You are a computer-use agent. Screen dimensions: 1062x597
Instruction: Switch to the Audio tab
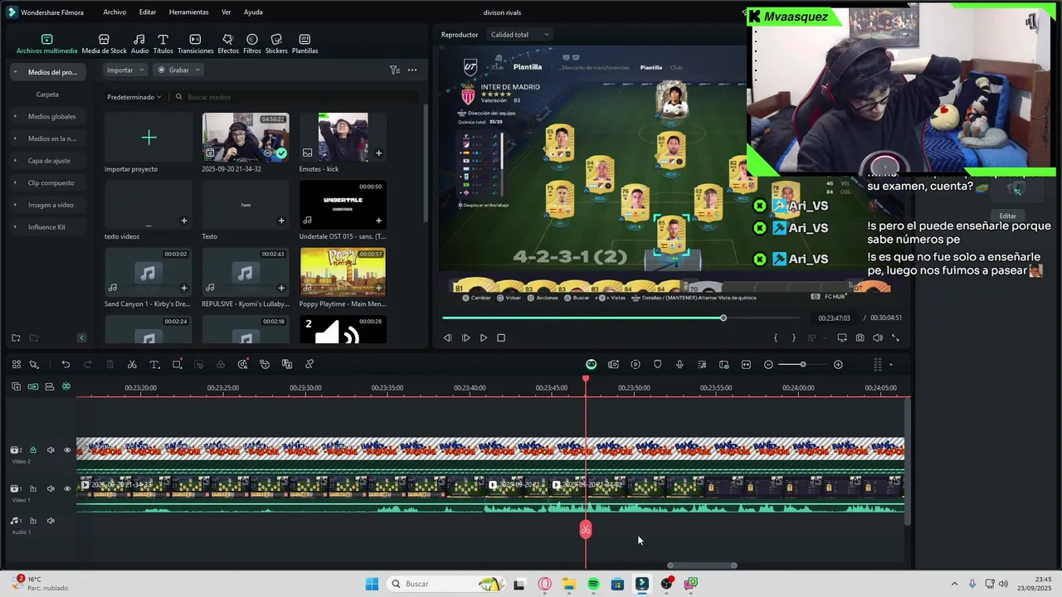[139, 44]
